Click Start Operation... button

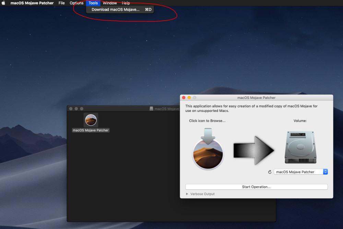[256, 187]
